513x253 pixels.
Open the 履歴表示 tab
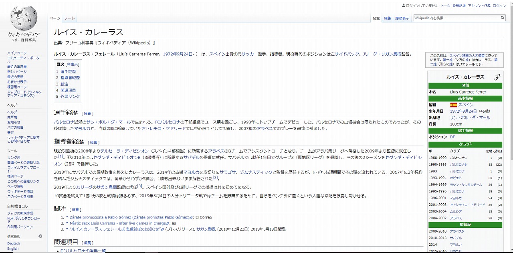[x=402, y=18]
